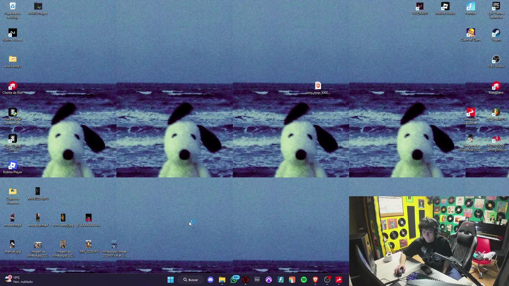
Task: Open Brave browser from the taskbar
Action: [315, 280]
